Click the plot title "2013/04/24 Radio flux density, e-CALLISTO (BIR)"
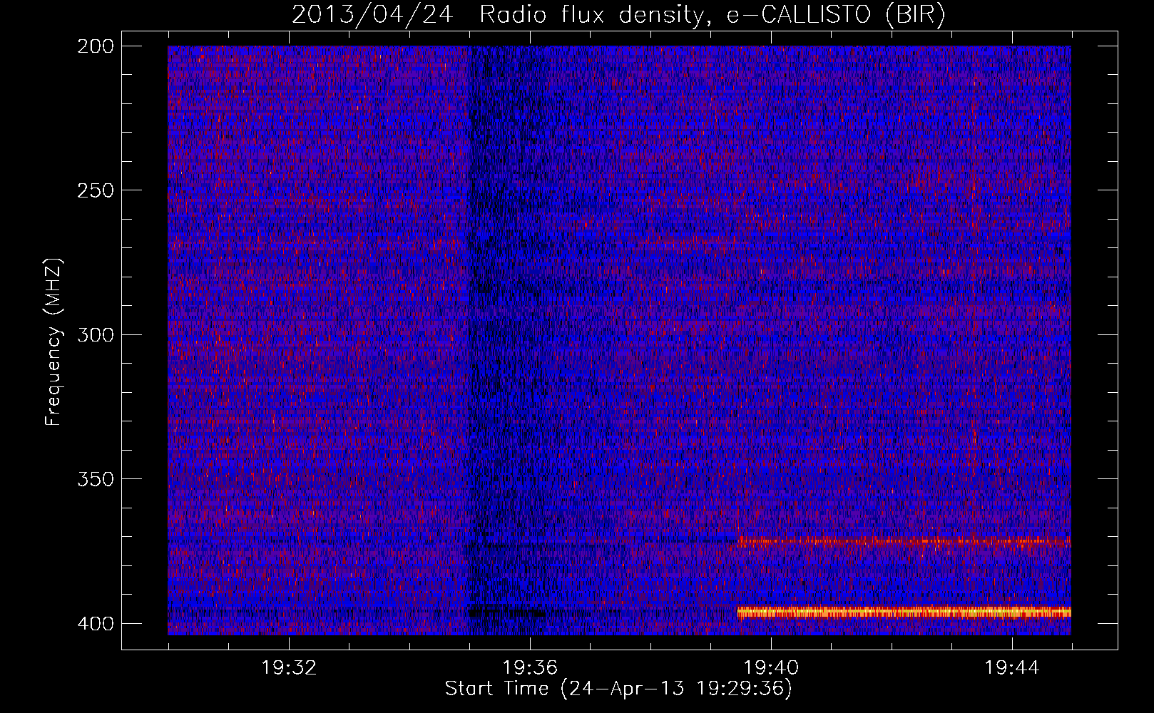The image size is (1154, 713). point(618,15)
